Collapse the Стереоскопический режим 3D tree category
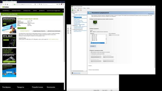 [x=72, y=30]
